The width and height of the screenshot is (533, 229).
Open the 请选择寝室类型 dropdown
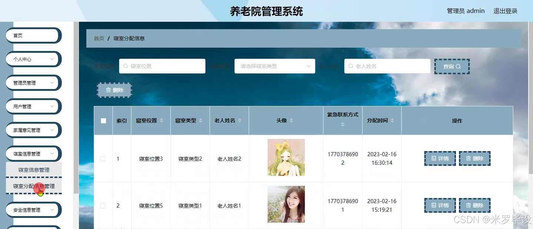pyautogui.click(x=275, y=66)
